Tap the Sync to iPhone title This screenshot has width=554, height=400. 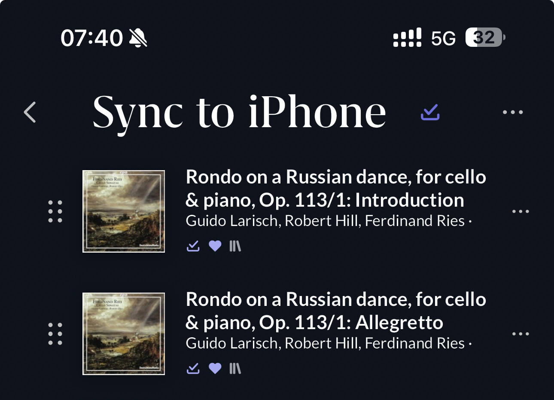coord(239,112)
